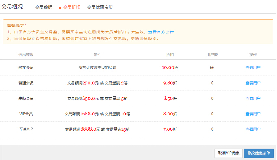
Task: View users for 高级会员 row
Action: pos(253,99)
